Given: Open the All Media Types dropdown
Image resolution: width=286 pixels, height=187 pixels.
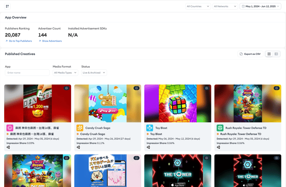Looking at the screenshot, I should [65, 73].
